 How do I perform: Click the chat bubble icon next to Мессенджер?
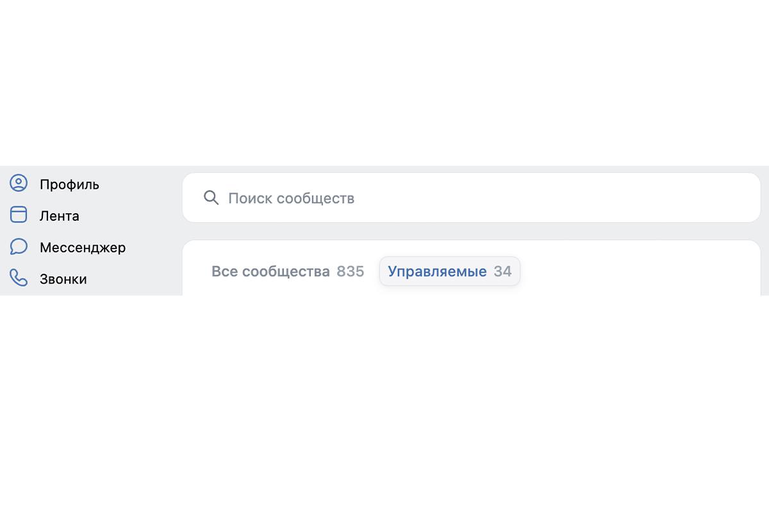pos(19,247)
